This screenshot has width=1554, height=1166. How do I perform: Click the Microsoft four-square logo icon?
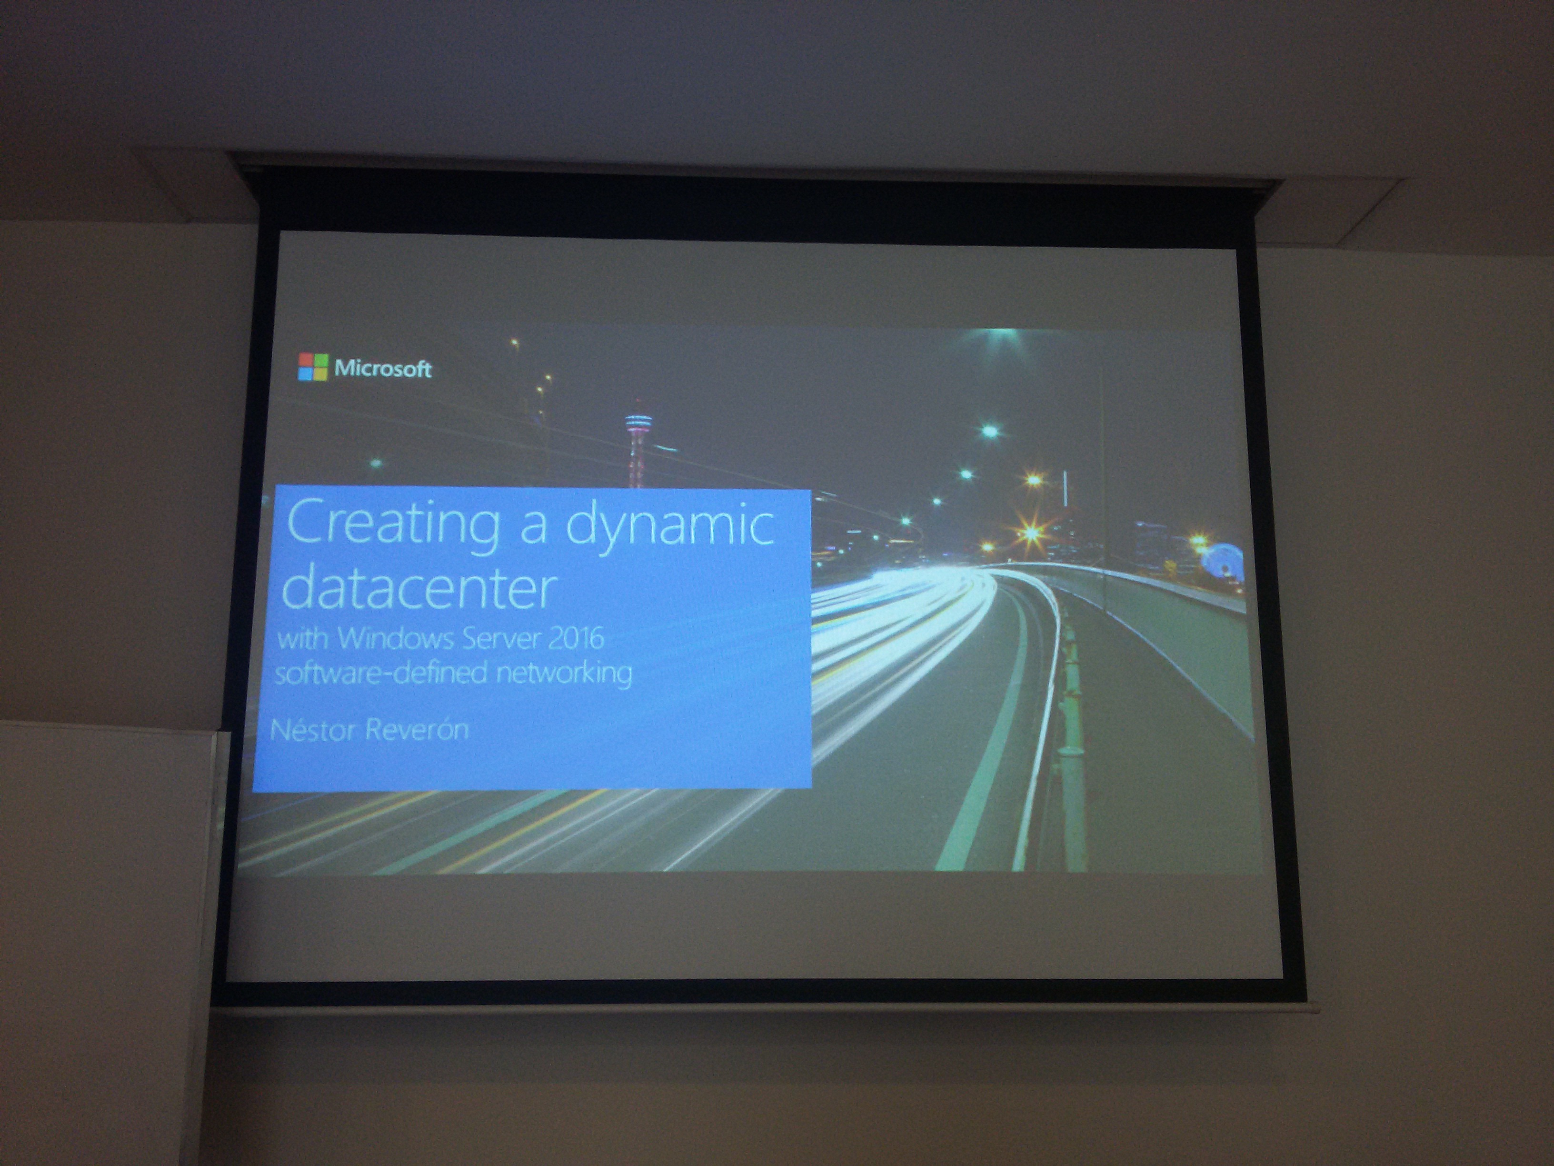[313, 367]
